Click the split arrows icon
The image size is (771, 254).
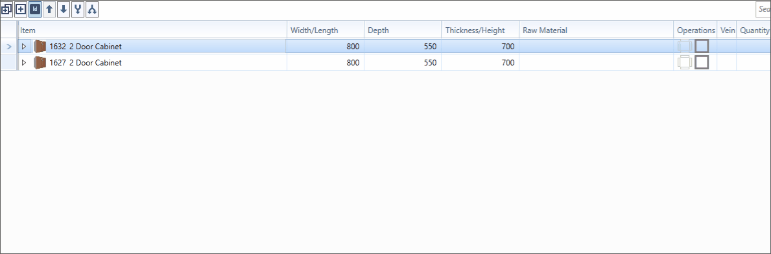point(92,9)
